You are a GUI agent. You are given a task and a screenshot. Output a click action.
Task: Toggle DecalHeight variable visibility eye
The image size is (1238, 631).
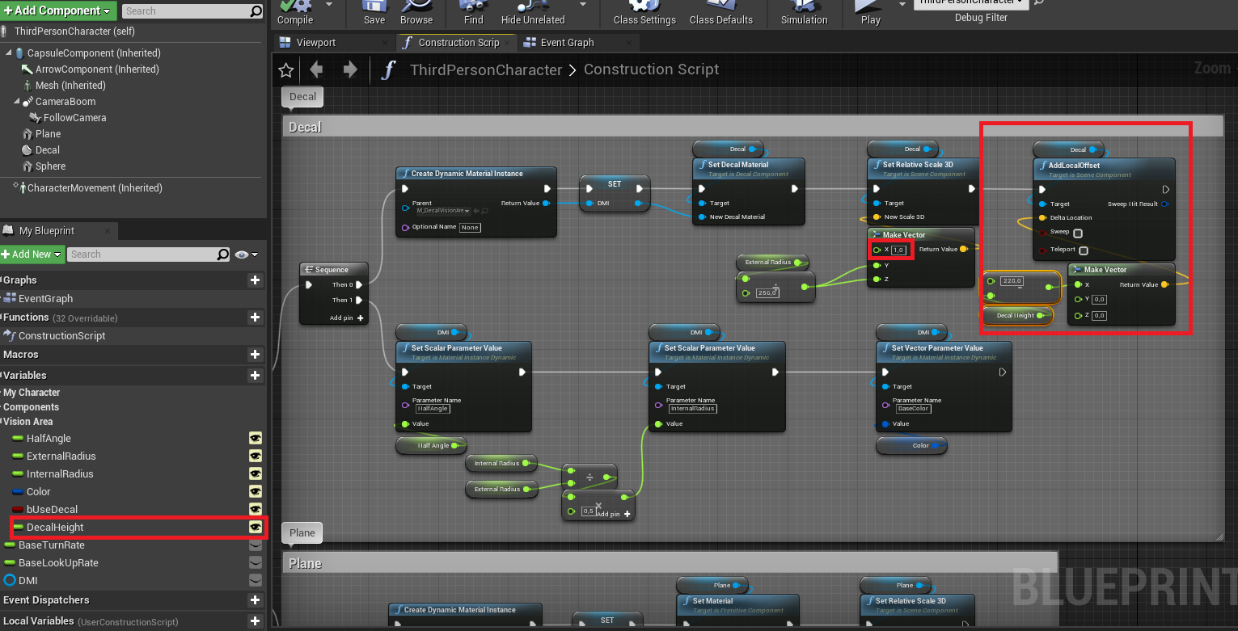click(256, 528)
